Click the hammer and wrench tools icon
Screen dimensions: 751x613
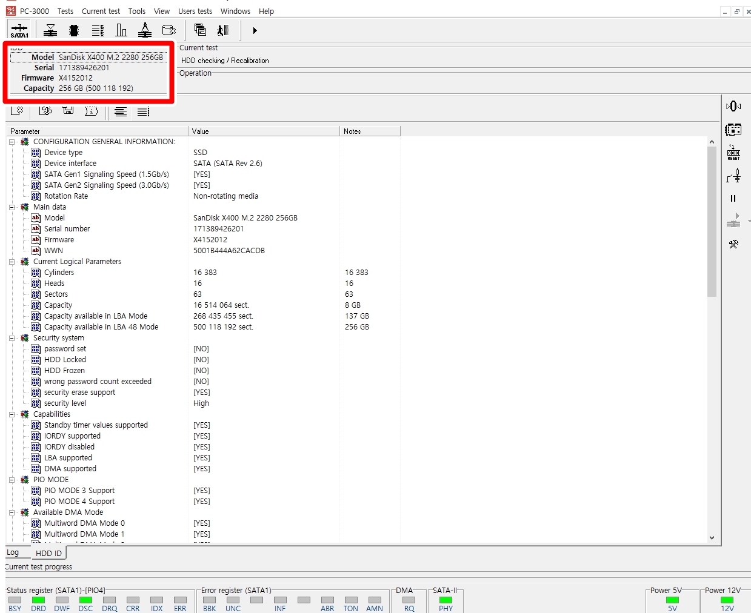tap(733, 244)
